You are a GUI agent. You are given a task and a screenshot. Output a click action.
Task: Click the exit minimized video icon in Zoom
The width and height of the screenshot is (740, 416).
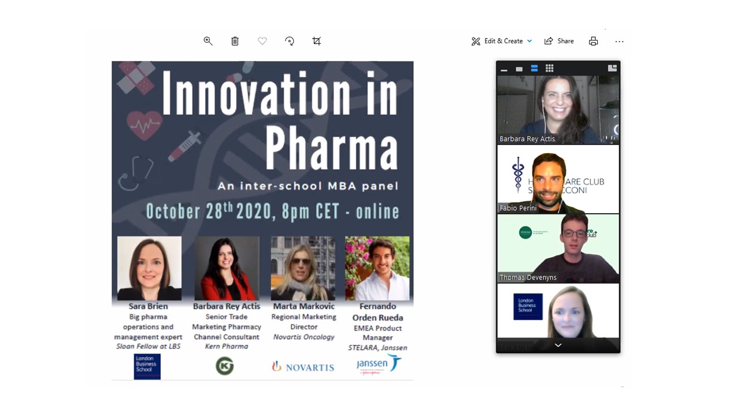point(612,68)
